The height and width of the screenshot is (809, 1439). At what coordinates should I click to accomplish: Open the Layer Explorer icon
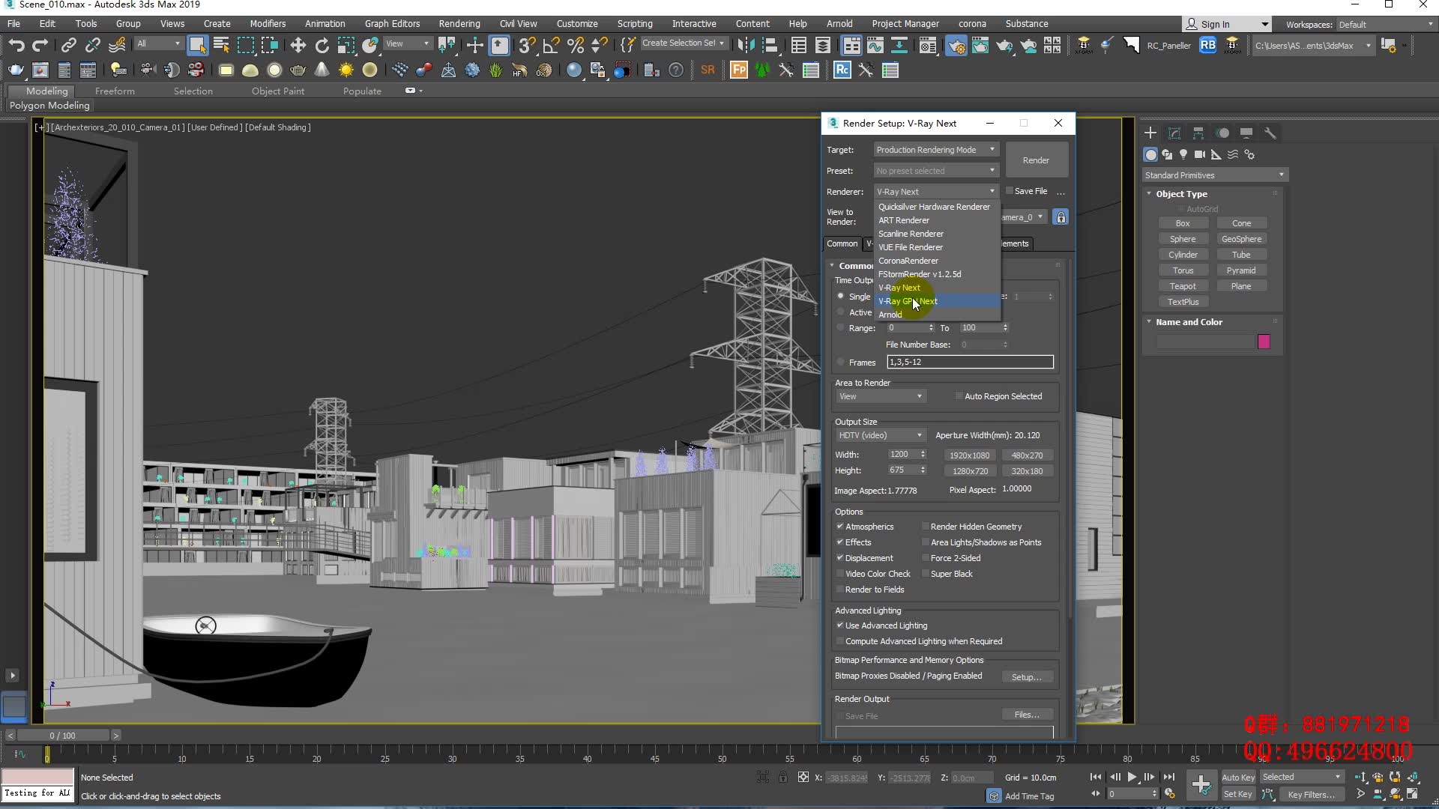[822, 45]
